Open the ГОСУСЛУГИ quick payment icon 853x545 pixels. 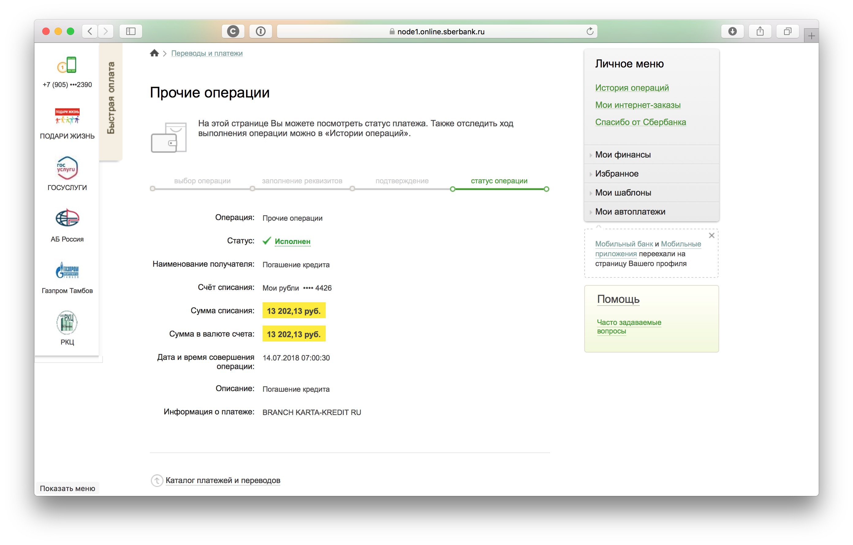tap(67, 168)
